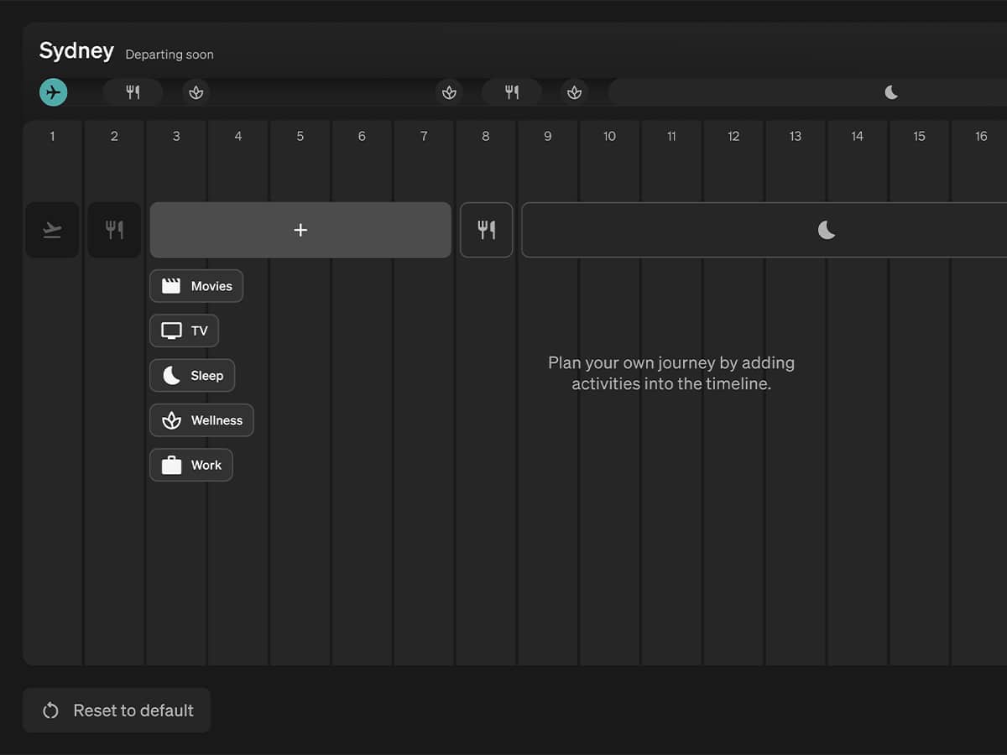This screenshot has width=1007, height=755.
Task: Select the meal block in hour 8
Action: 487,230
